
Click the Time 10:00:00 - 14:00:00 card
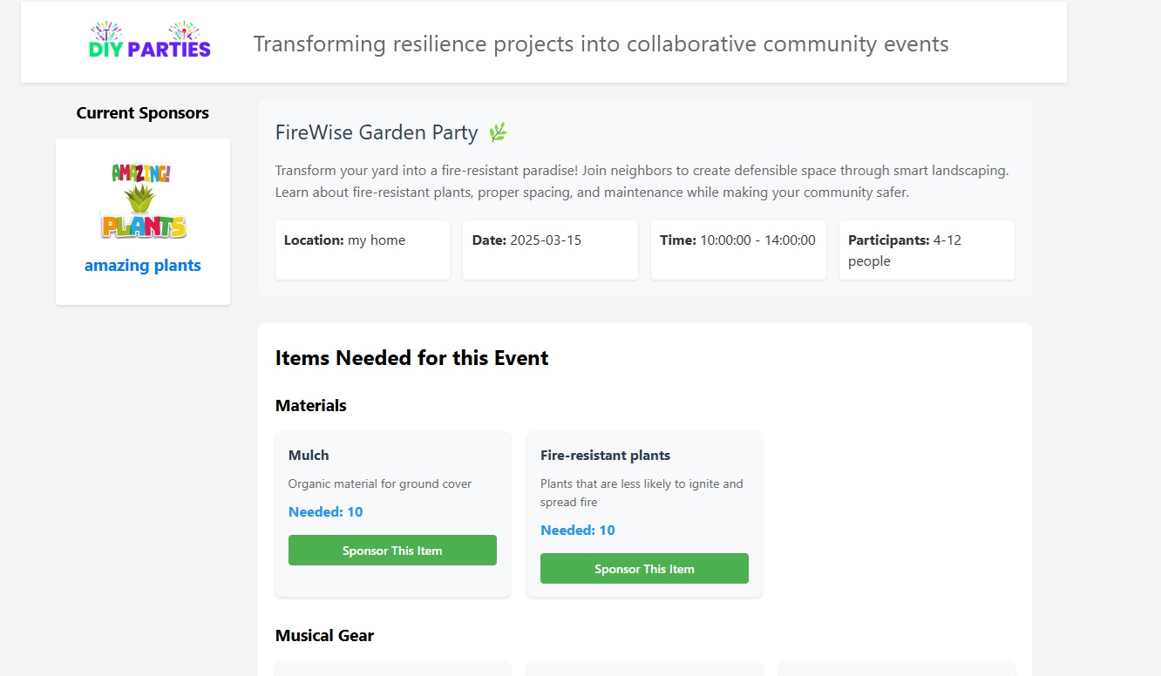[738, 250]
